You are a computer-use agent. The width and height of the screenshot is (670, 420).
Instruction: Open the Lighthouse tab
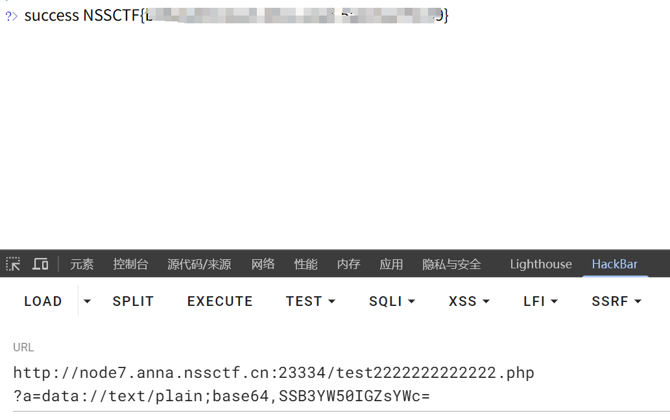(540, 264)
